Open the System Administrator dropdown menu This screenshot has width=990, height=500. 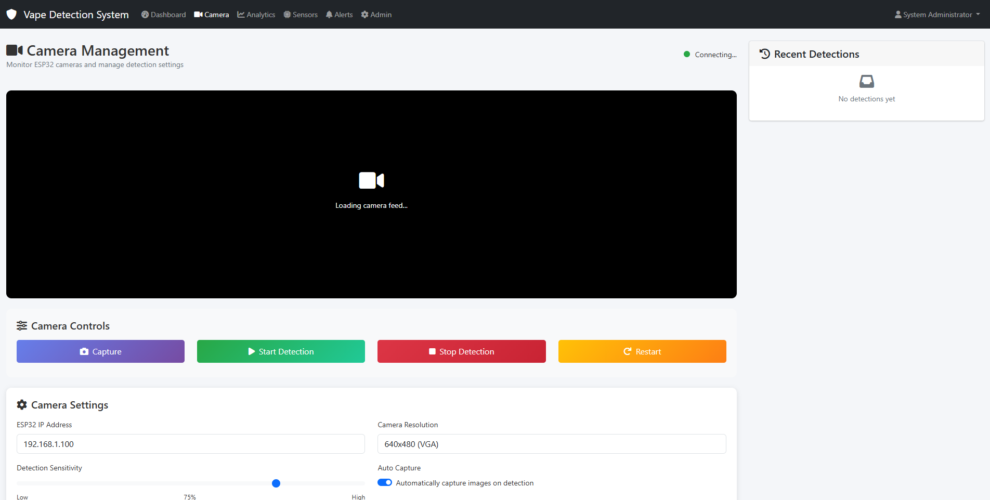[936, 14]
